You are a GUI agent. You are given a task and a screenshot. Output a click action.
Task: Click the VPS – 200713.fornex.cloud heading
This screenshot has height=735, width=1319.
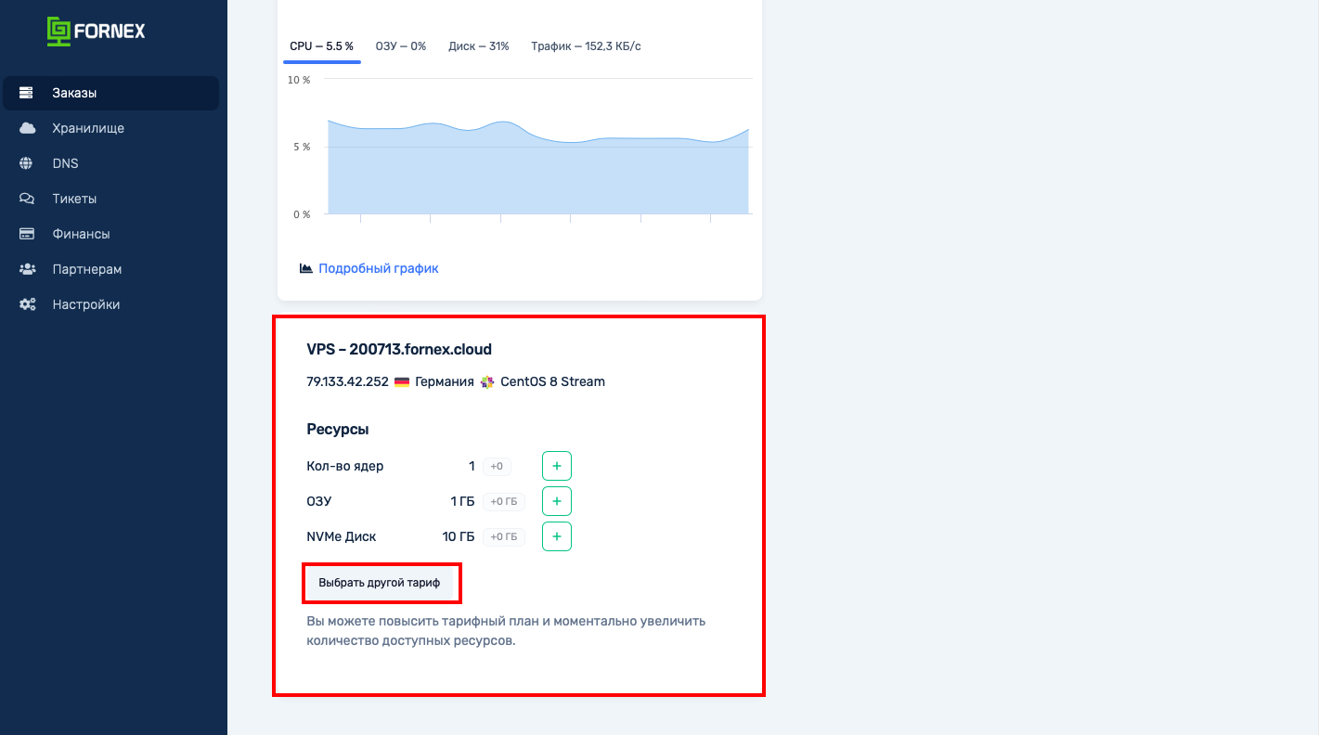click(x=399, y=350)
